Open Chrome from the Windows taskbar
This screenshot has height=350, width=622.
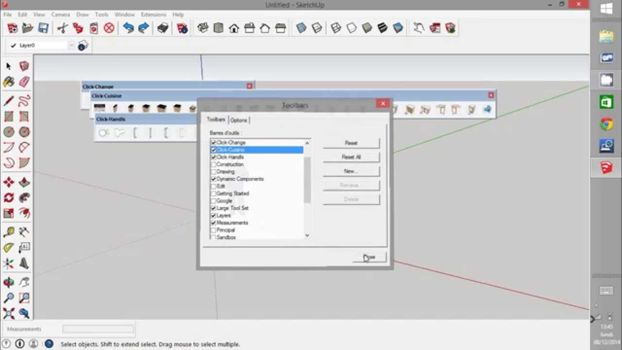(x=606, y=124)
